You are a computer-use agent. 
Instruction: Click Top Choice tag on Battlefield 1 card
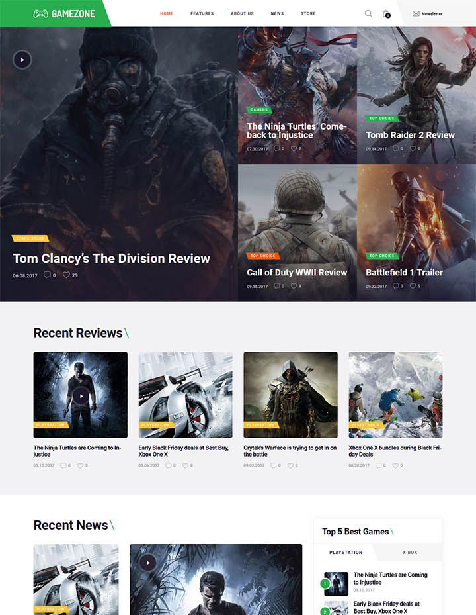[382, 256]
